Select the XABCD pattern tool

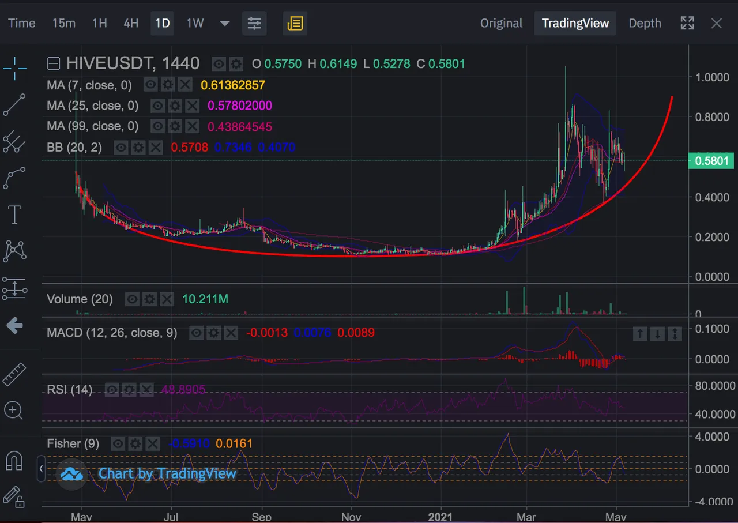click(14, 251)
